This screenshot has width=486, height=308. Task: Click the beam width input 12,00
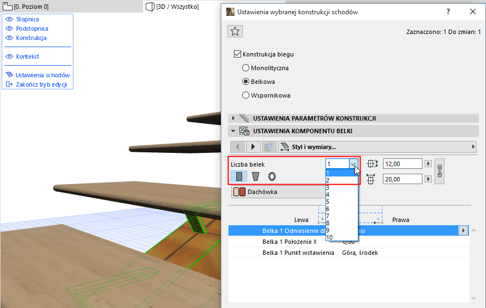[402, 164]
